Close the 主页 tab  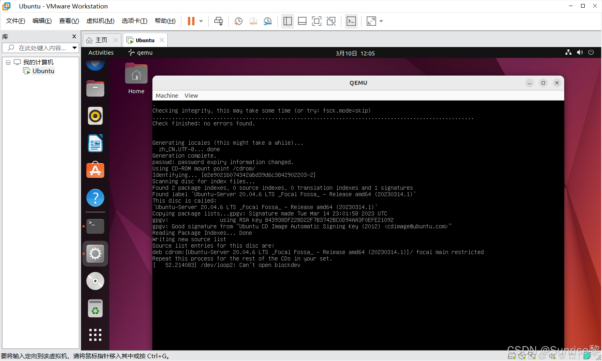pyautogui.click(x=116, y=40)
